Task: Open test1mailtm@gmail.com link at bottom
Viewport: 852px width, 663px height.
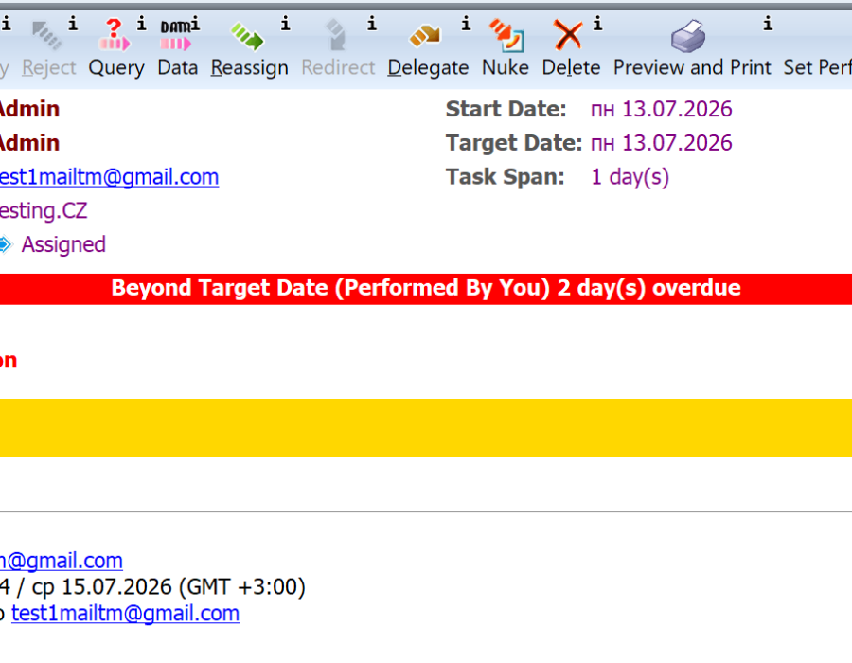Action: 126,613
